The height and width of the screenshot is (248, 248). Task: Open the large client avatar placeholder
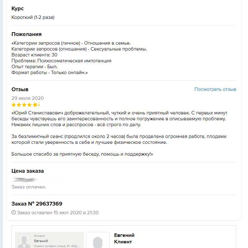click(x=98, y=241)
